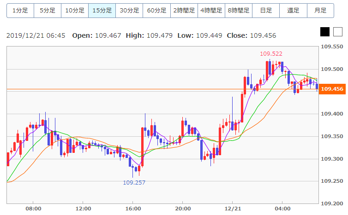The width and height of the screenshot is (348, 215).
Task: Show the 4時間足 chart
Action: pos(211,10)
